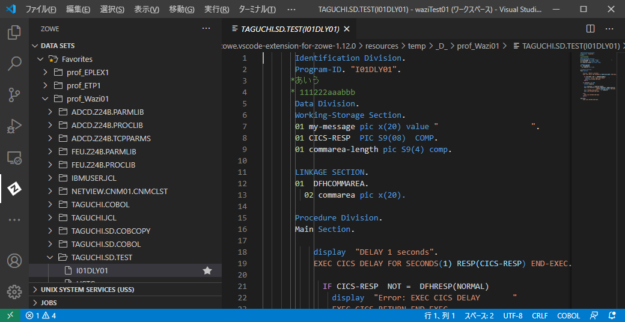Click the resources breadcrumb segment
The width and height of the screenshot is (625, 322).
pos(382,46)
